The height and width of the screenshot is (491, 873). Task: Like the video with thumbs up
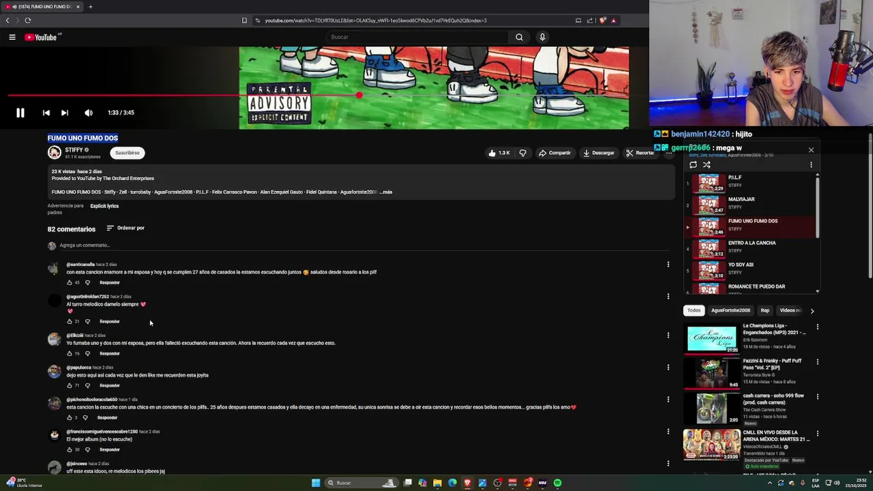coord(499,153)
